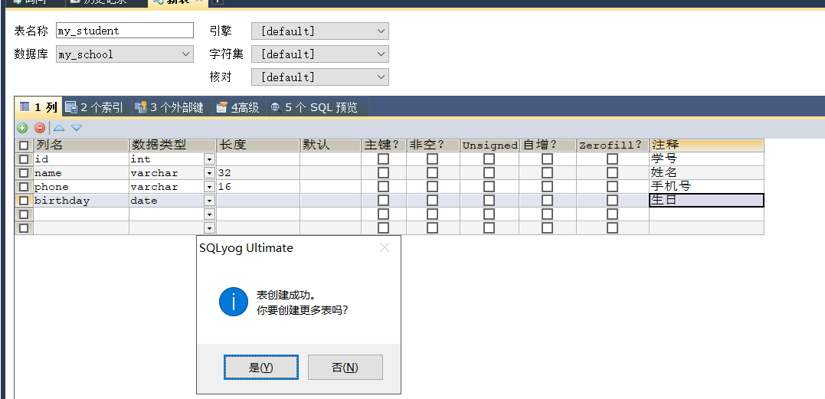Open the 数据库 my_school dropdown
The height and width of the screenshot is (399, 825).
pyautogui.click(x=125, y=54)
